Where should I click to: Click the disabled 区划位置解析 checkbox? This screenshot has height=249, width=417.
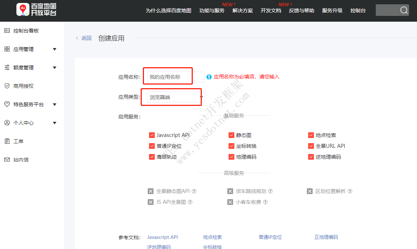(x=310, y=191)
